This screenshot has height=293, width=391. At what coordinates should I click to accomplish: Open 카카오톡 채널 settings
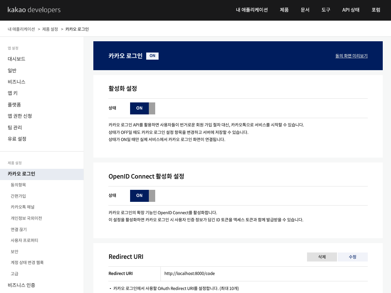click(23, 207)
